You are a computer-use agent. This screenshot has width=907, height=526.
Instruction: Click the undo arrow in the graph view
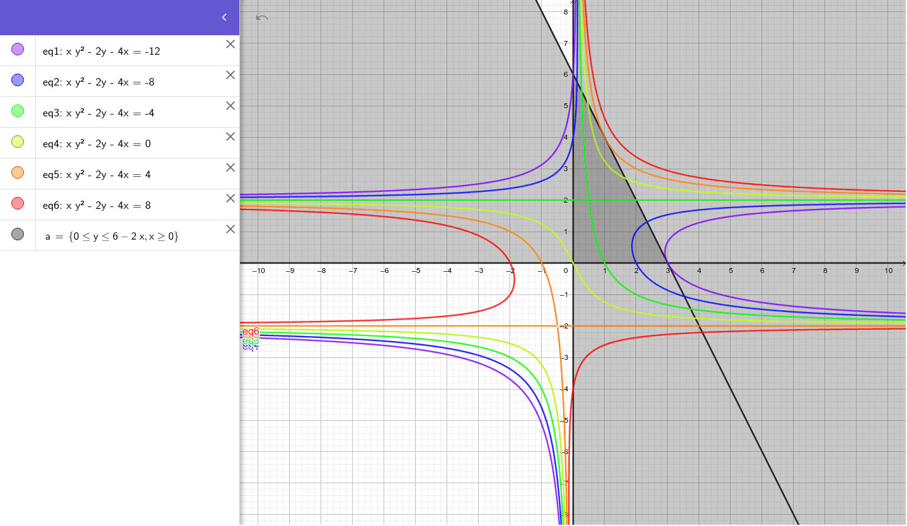[262, 18]
